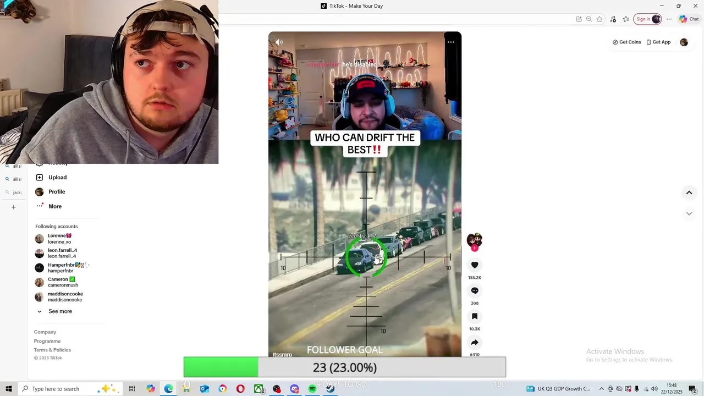
Task: Open the Company footer link
Action: coord(45,332)
